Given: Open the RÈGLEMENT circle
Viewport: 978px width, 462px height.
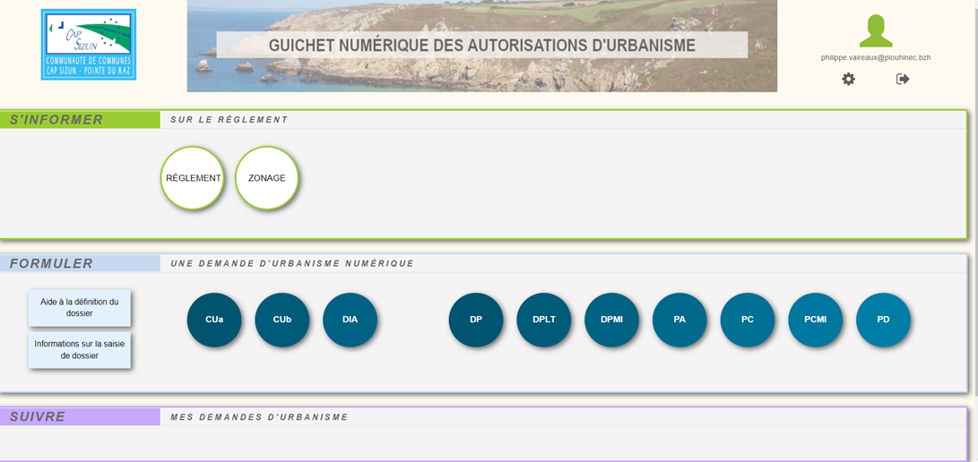Looking at the screenshot, I should [x=193, y=178].
